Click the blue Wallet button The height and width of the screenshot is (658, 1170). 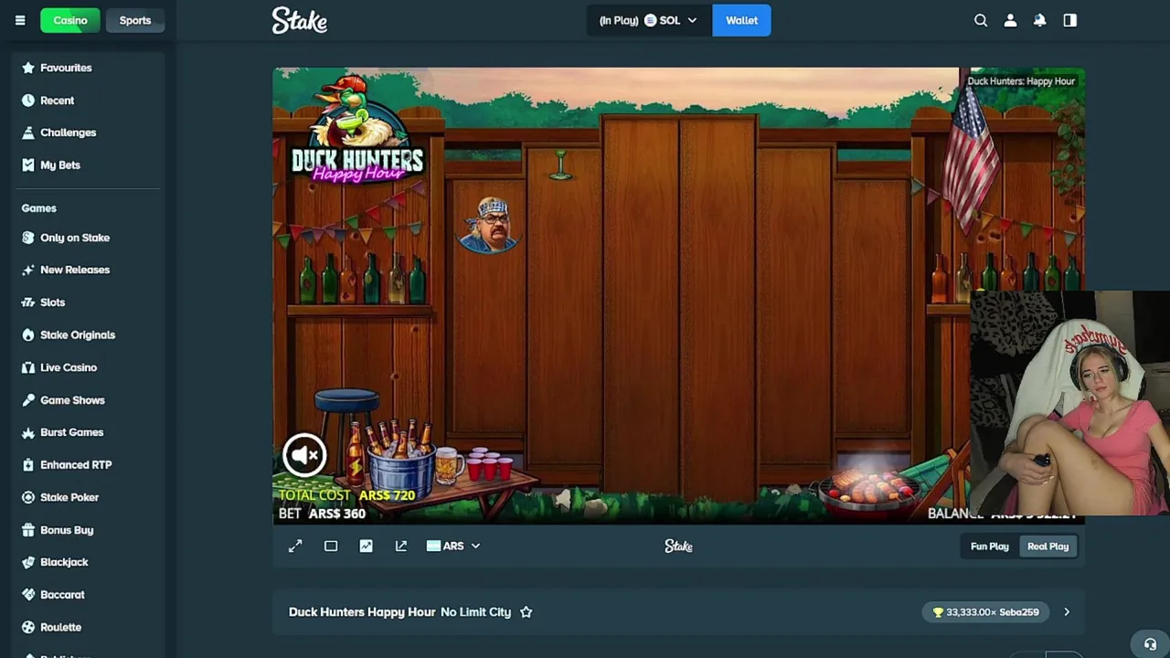pos(741,20)
